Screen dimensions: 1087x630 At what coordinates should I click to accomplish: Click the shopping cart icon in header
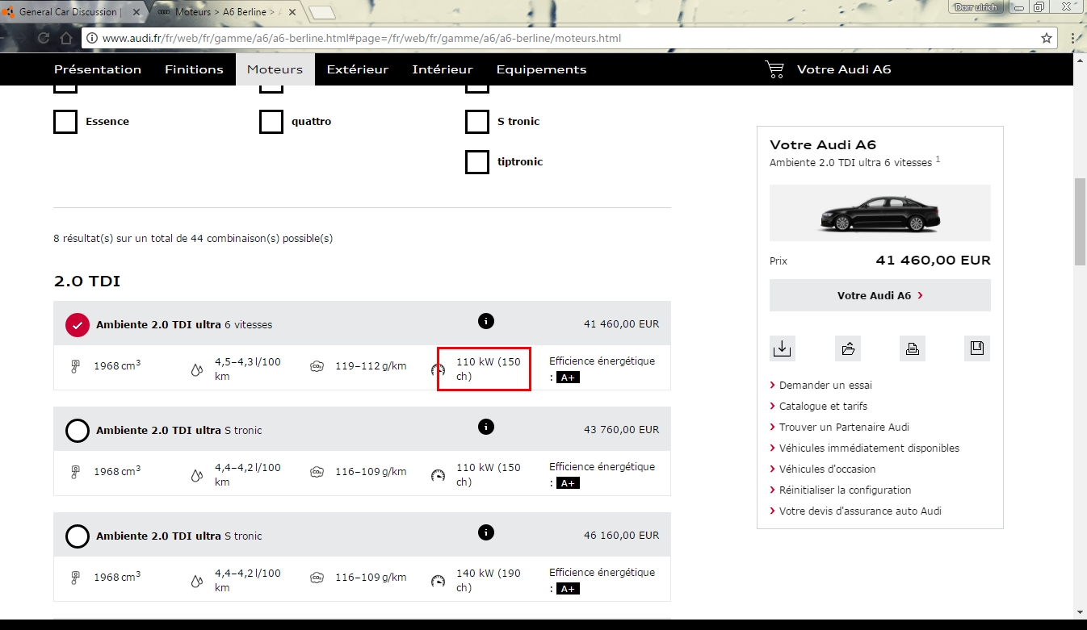point(774,69)
